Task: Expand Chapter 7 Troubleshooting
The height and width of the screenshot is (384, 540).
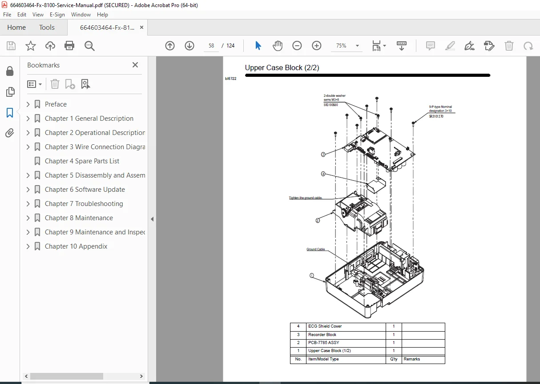Action: [28, 204]
